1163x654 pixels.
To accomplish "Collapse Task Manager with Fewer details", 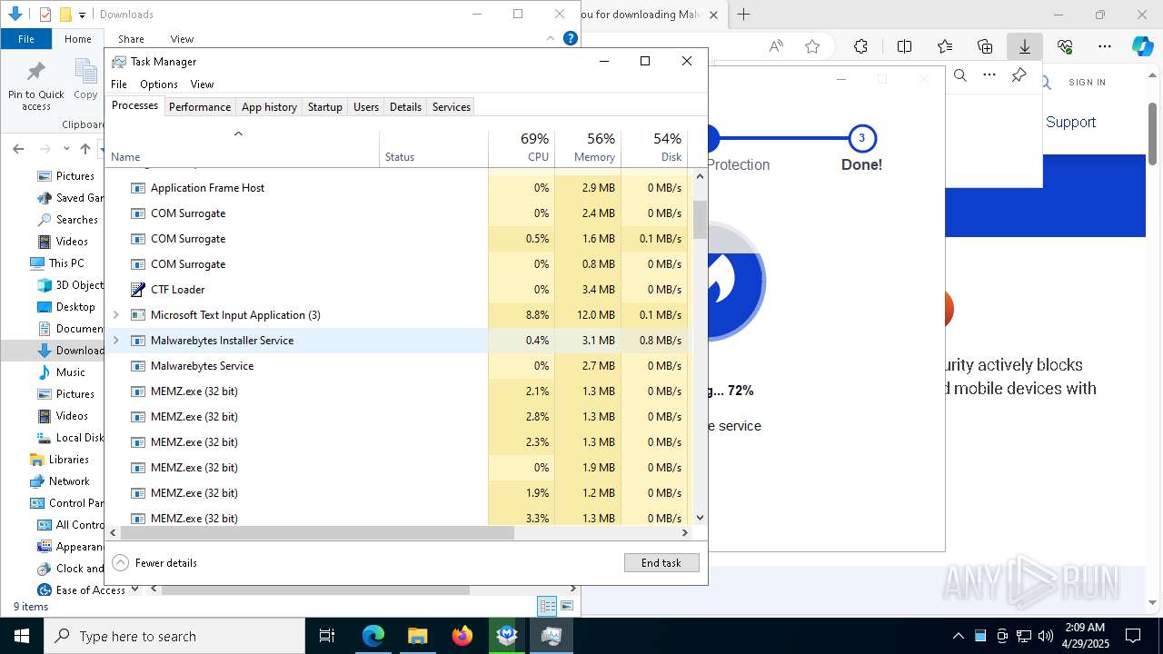I will [x=154, y=563].
